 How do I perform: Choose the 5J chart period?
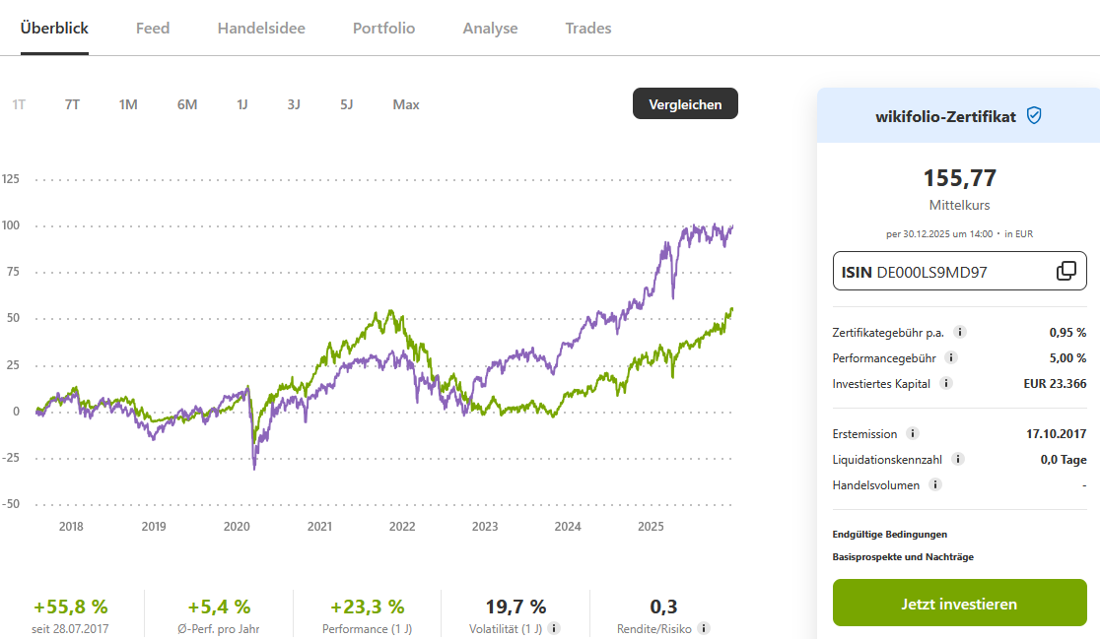(347, 104)
